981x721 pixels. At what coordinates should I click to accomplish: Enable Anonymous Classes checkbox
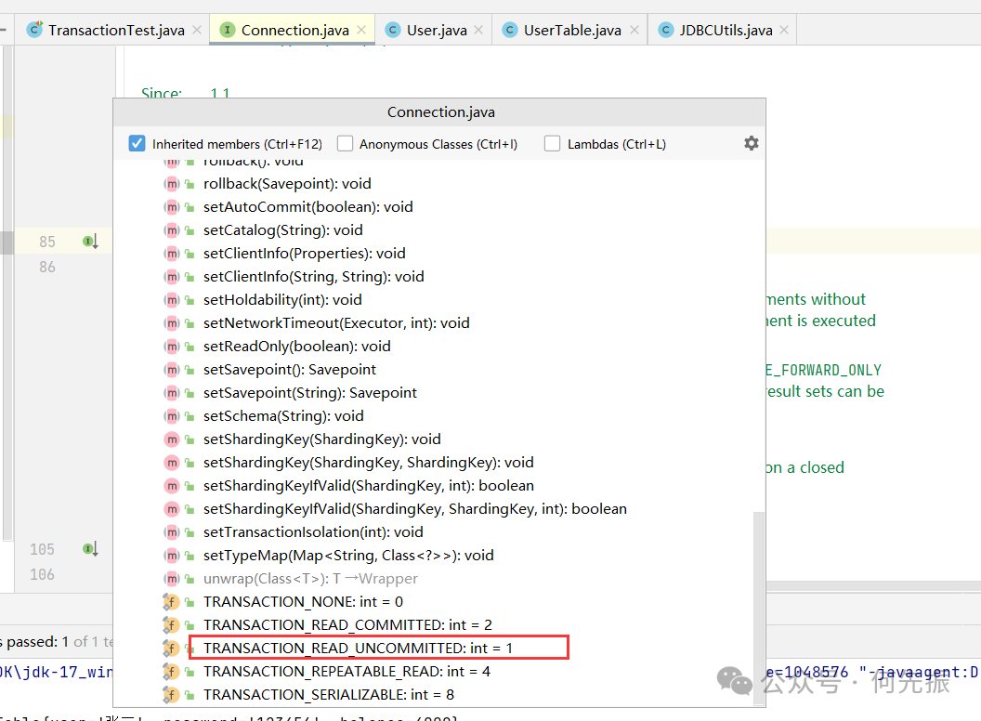pos(346,143)
